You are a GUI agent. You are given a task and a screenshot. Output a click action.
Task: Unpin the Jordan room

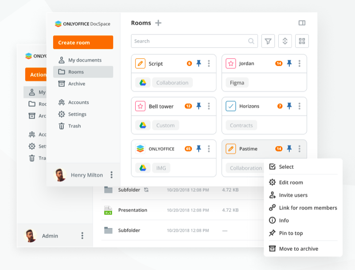pyautogui.click(x=289, y=64)
